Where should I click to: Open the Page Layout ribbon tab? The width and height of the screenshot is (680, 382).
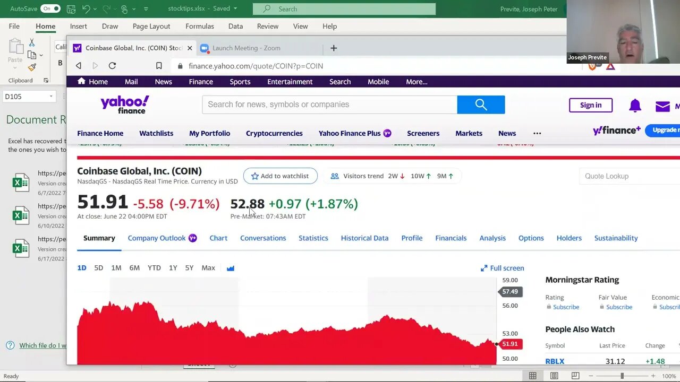pos(151,26)
